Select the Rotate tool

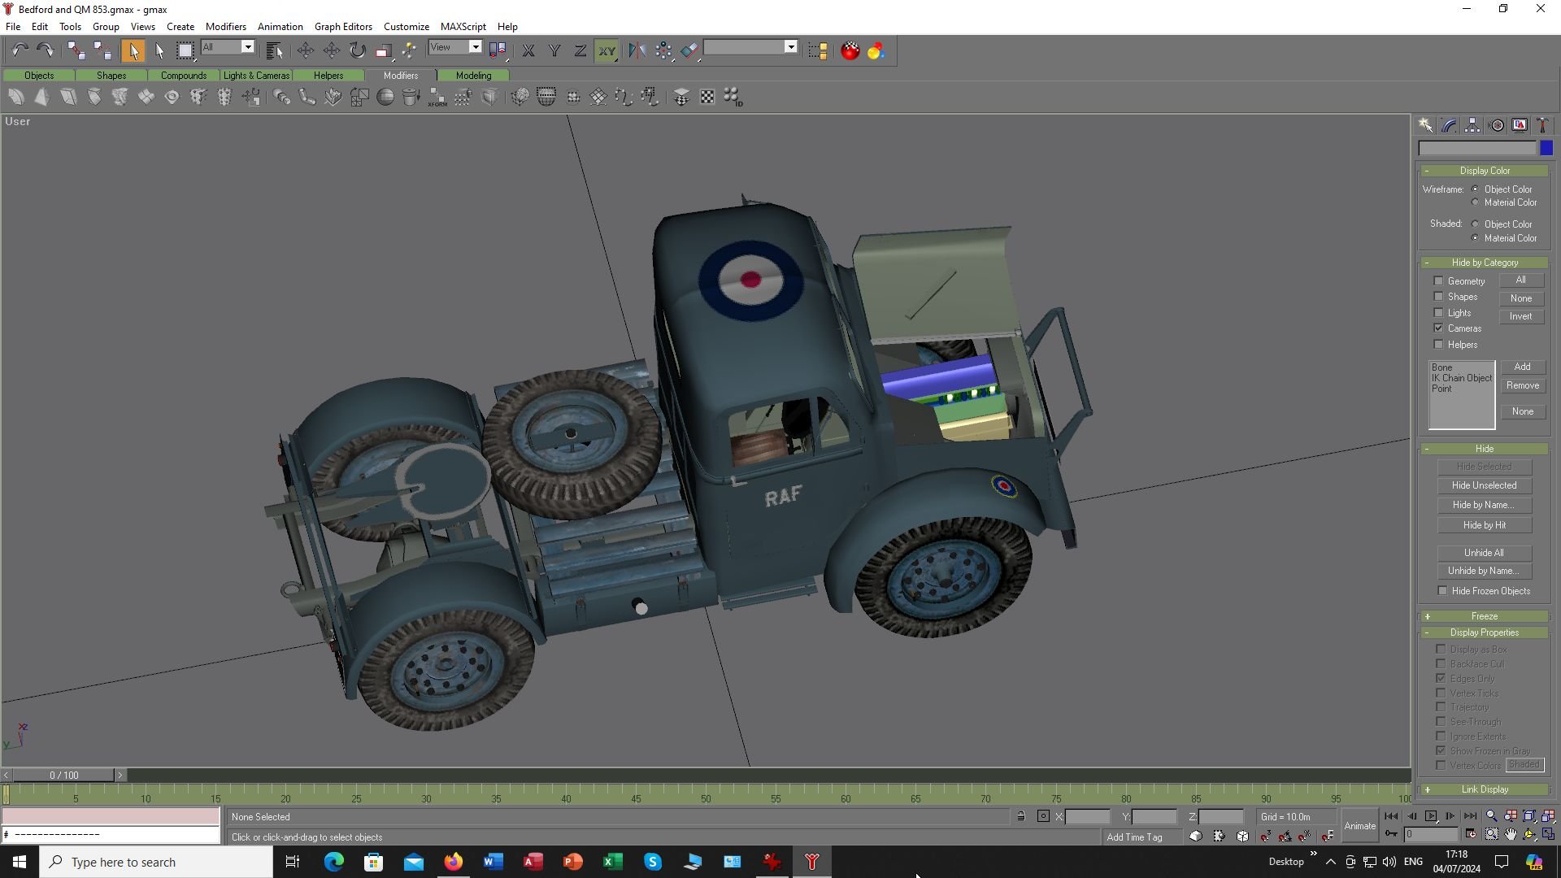pyautogui.click(x=358, y=50)
